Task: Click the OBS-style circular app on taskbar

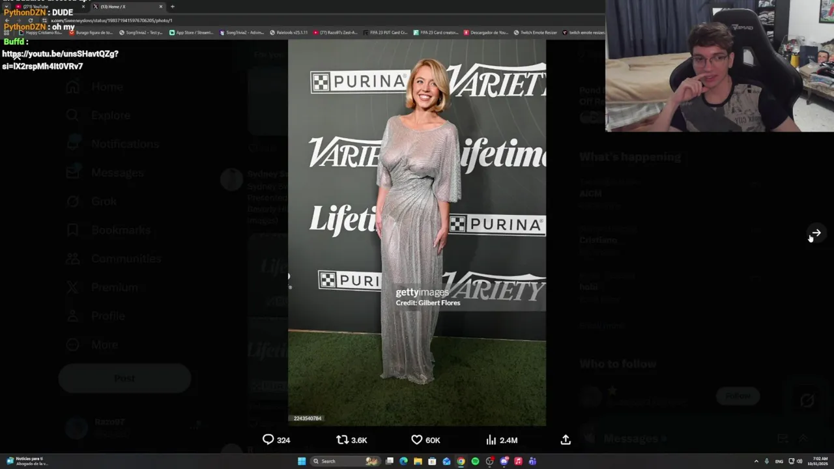Action: pos(489,461)
